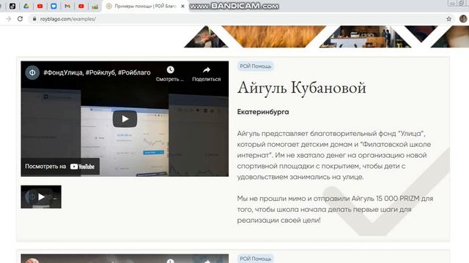Bookmark this page with the star icon
The image size is (469, 263).
coord(448,19)
